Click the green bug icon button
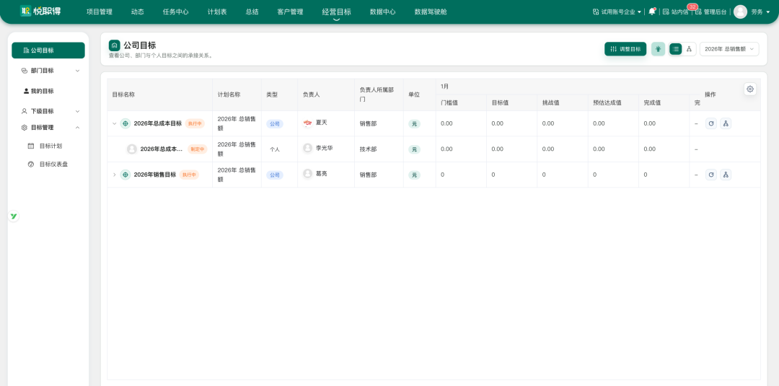779x386 pixels. 658,48
